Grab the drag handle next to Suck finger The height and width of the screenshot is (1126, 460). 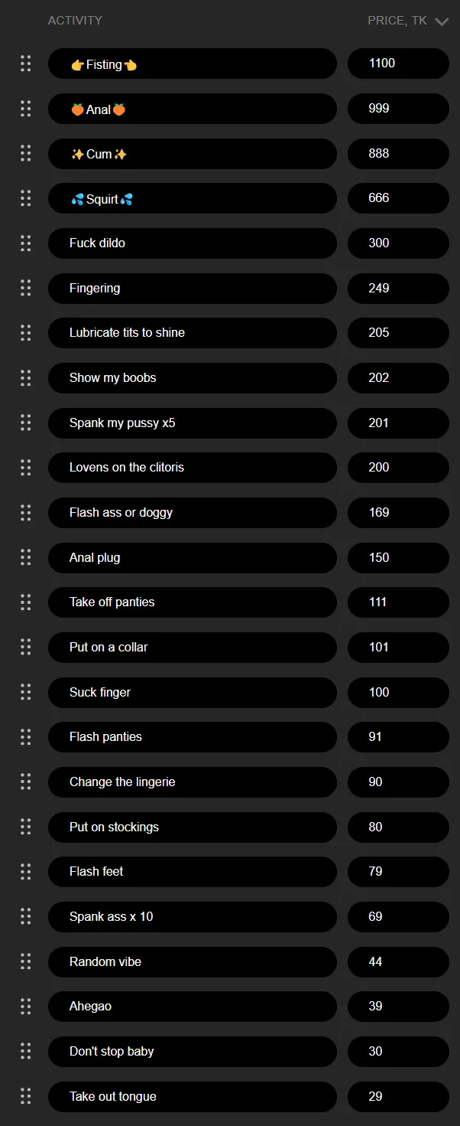pyautogui.click(x=26, y=692)
